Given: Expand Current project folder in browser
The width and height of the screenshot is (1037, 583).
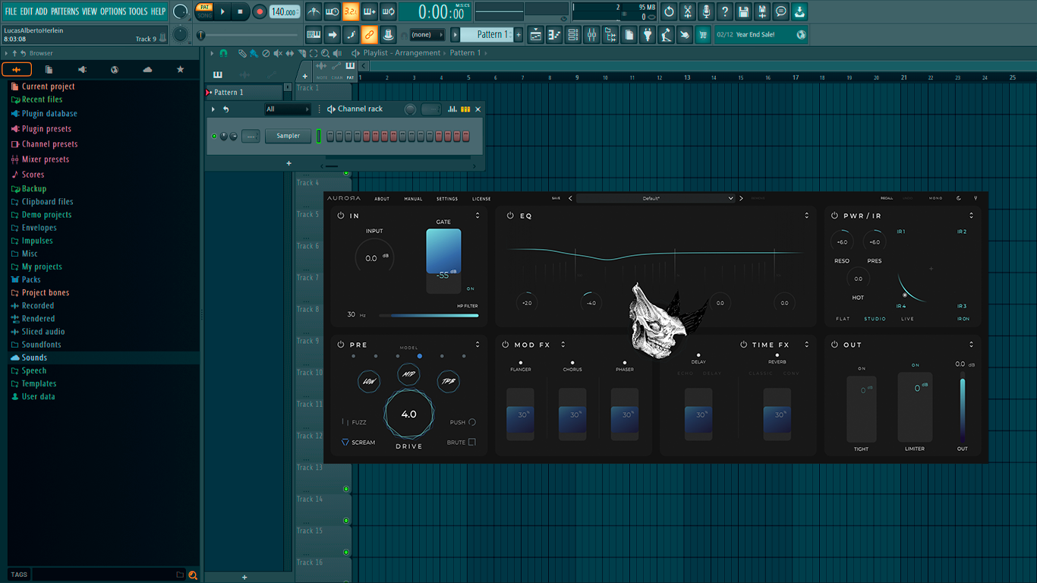Looking at the screenshot, I should point(48,87).
